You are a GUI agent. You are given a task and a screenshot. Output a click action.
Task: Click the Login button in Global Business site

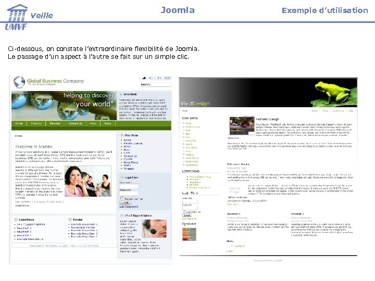click(x=126, y=202)
